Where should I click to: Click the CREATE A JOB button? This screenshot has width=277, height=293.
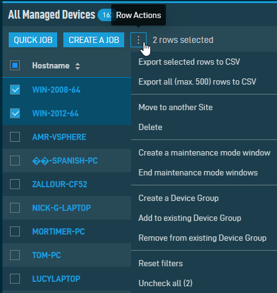coord(94,40)
